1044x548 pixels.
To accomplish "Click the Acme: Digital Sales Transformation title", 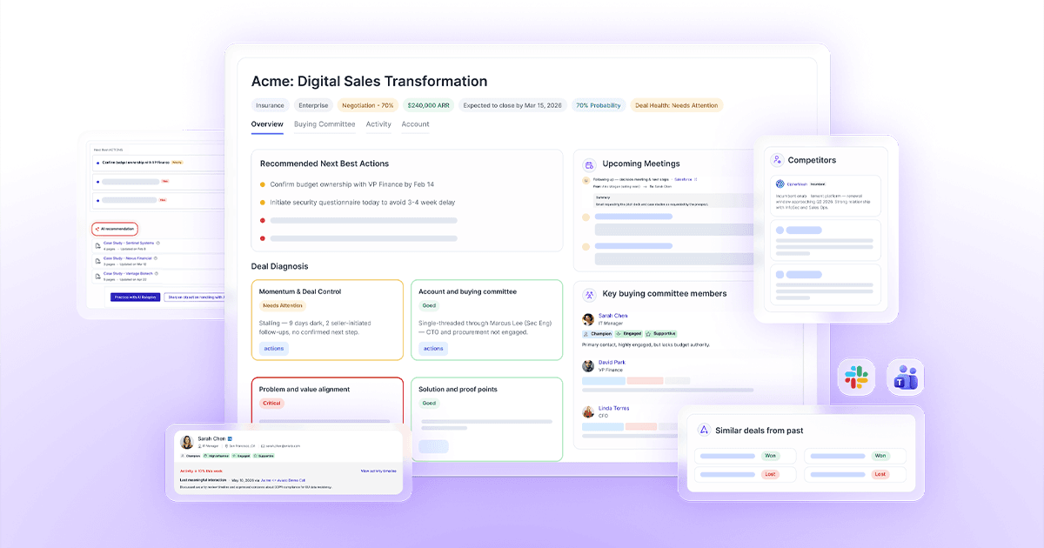I will (369, 81).
